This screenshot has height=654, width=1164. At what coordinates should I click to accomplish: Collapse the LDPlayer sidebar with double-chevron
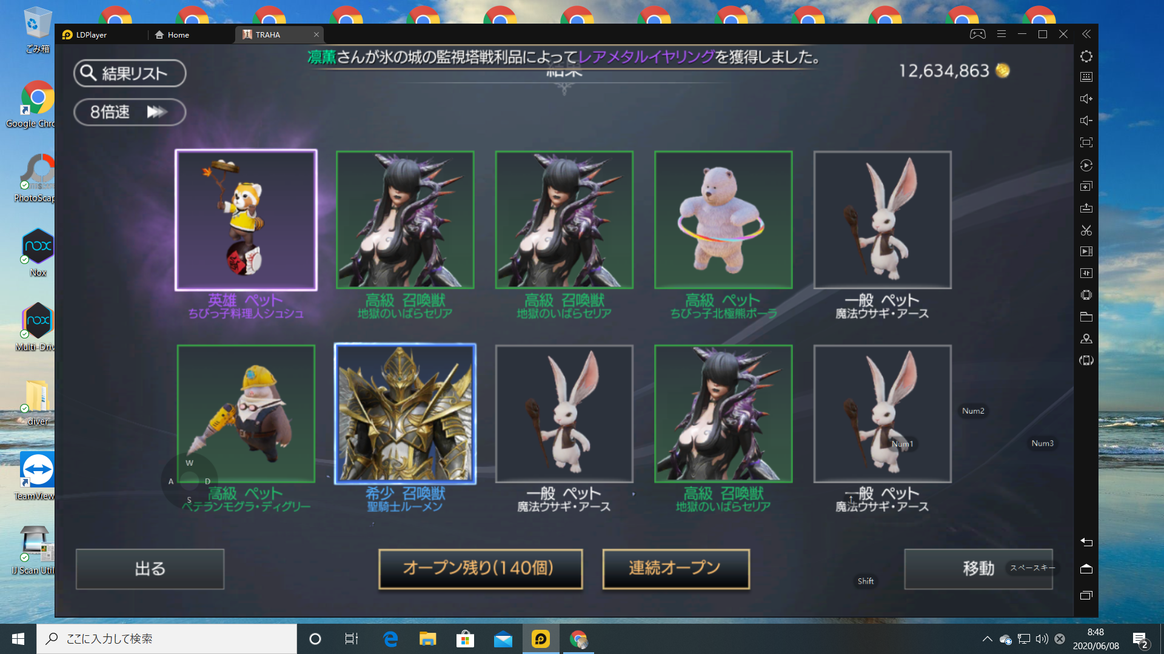coord(1086,34)
